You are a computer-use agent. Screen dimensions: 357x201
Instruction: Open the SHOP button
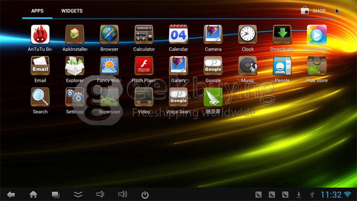coord(313,10)
